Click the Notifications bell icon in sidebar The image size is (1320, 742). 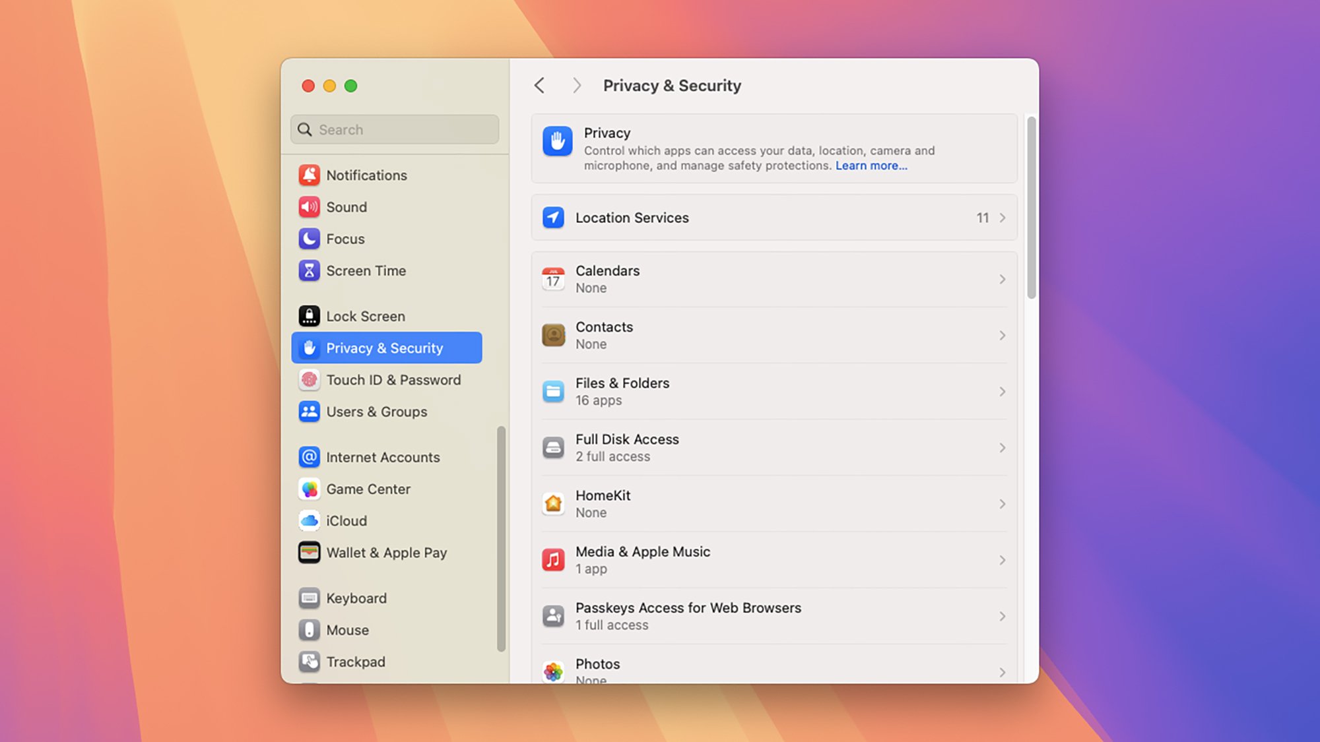pos(309,175)
